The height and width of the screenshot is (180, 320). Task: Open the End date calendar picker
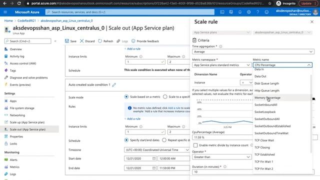tap(154, 168)
